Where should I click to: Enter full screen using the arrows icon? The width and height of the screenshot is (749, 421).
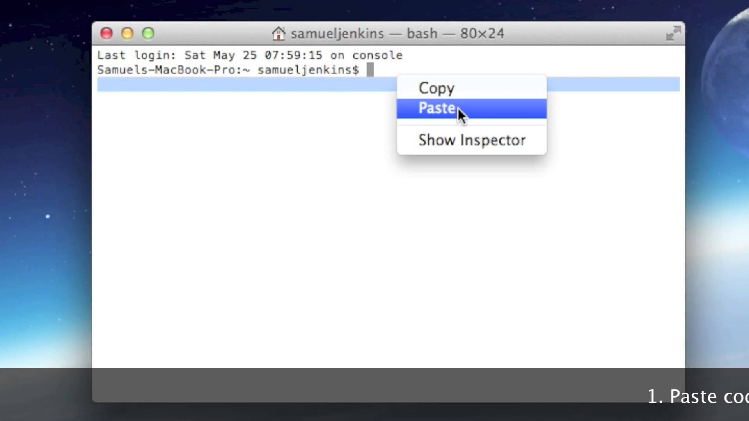(673, 34)
